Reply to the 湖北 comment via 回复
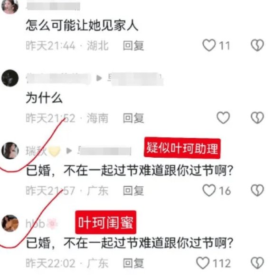 tap(133, 46)
